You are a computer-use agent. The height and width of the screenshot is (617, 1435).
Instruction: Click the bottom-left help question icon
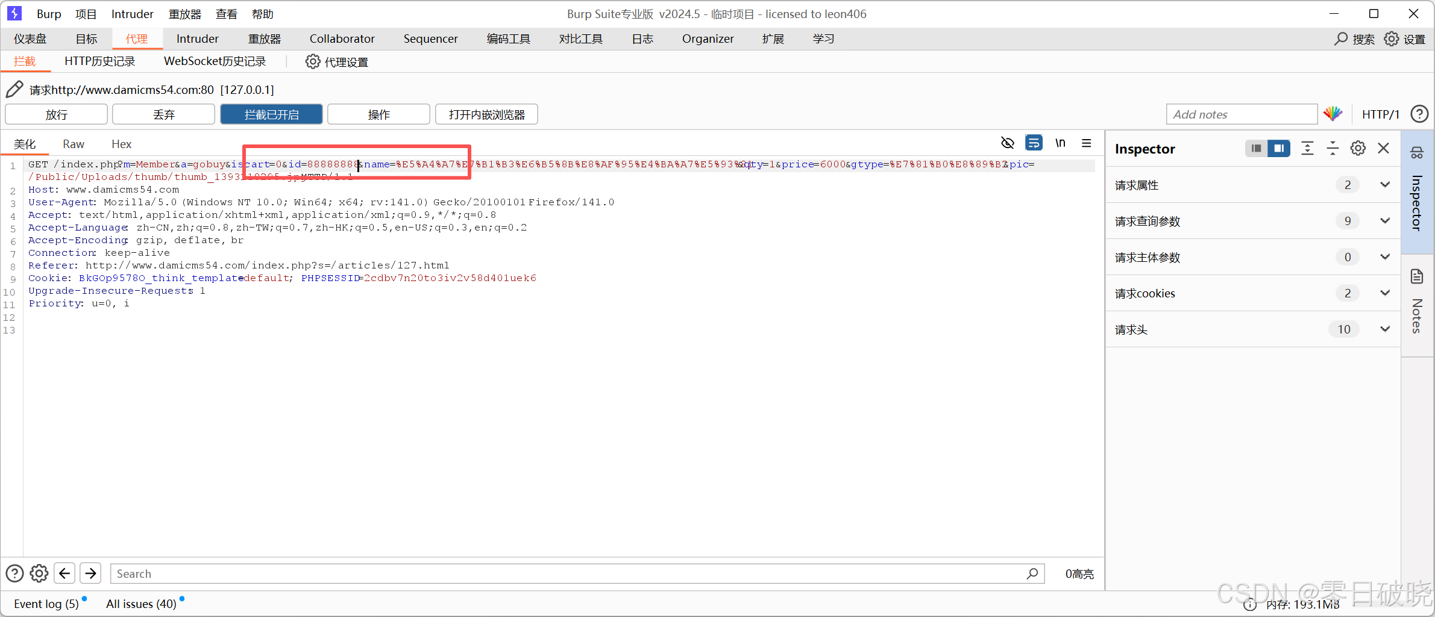14,573
